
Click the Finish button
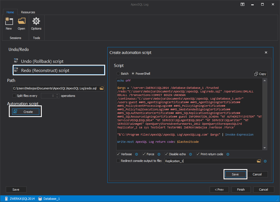[241, 190]
